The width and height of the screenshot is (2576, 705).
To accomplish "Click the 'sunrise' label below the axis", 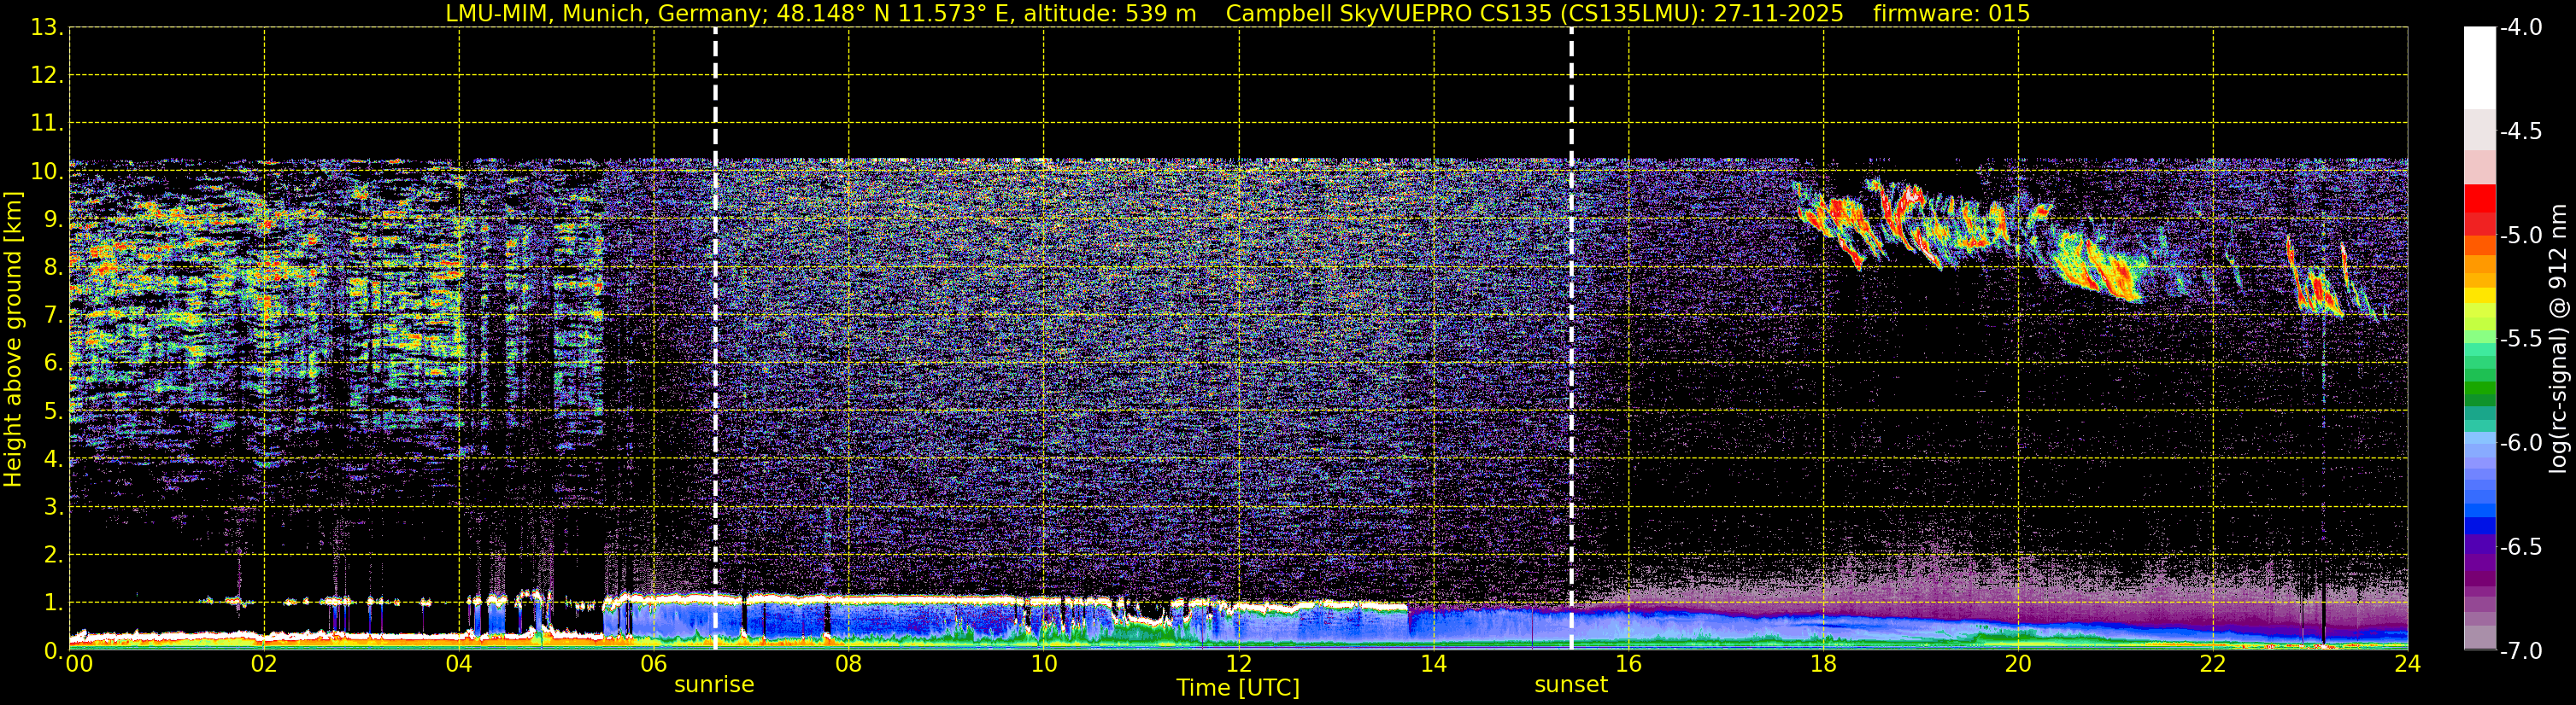I will (x=714, y=685).
